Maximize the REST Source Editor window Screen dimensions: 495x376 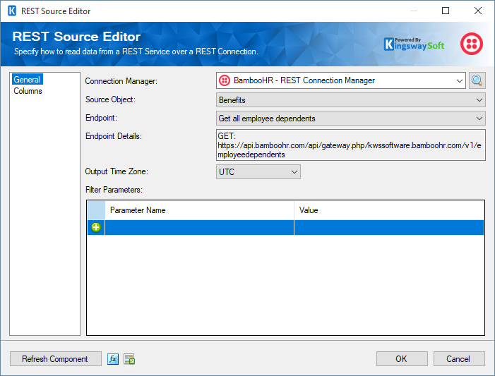tap(446, 11)
